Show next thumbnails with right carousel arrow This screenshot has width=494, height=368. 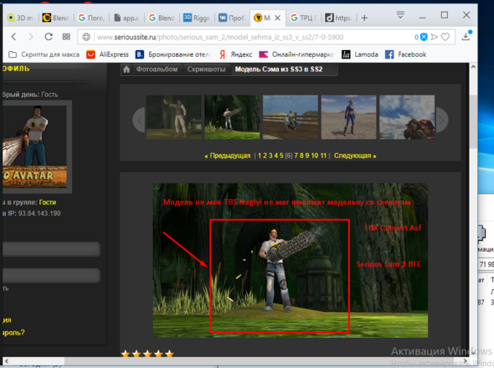[x=441, y=120]
